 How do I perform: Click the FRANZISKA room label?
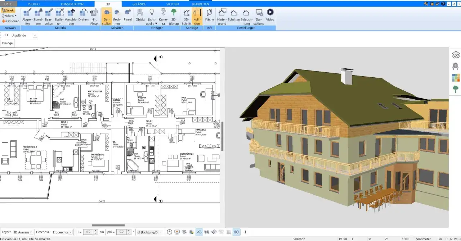point(201,129)
